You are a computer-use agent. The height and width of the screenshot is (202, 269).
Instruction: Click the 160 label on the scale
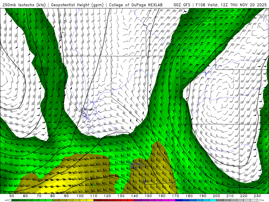(x=162, y=196)
